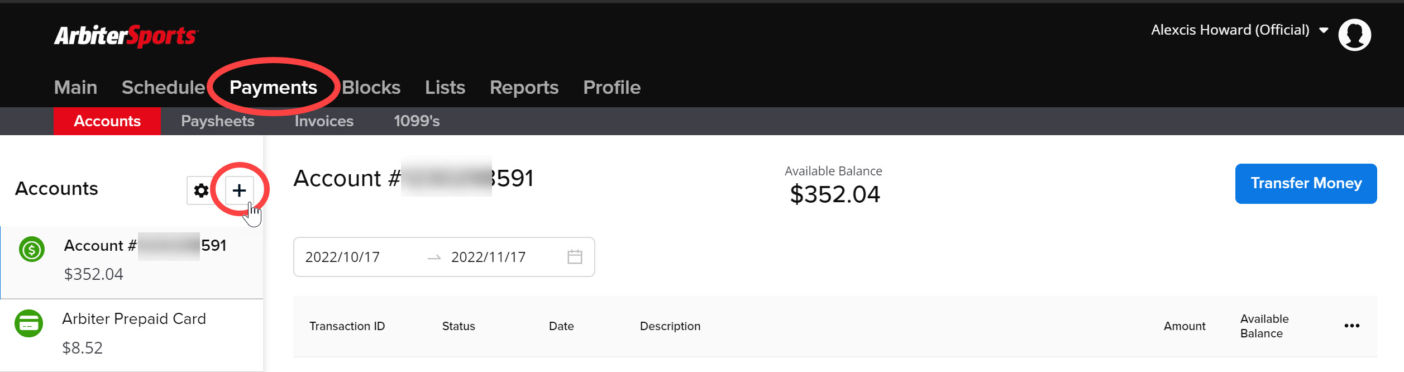Open the Payments menu tab
Screen dimensions: 1404x372
273,87
